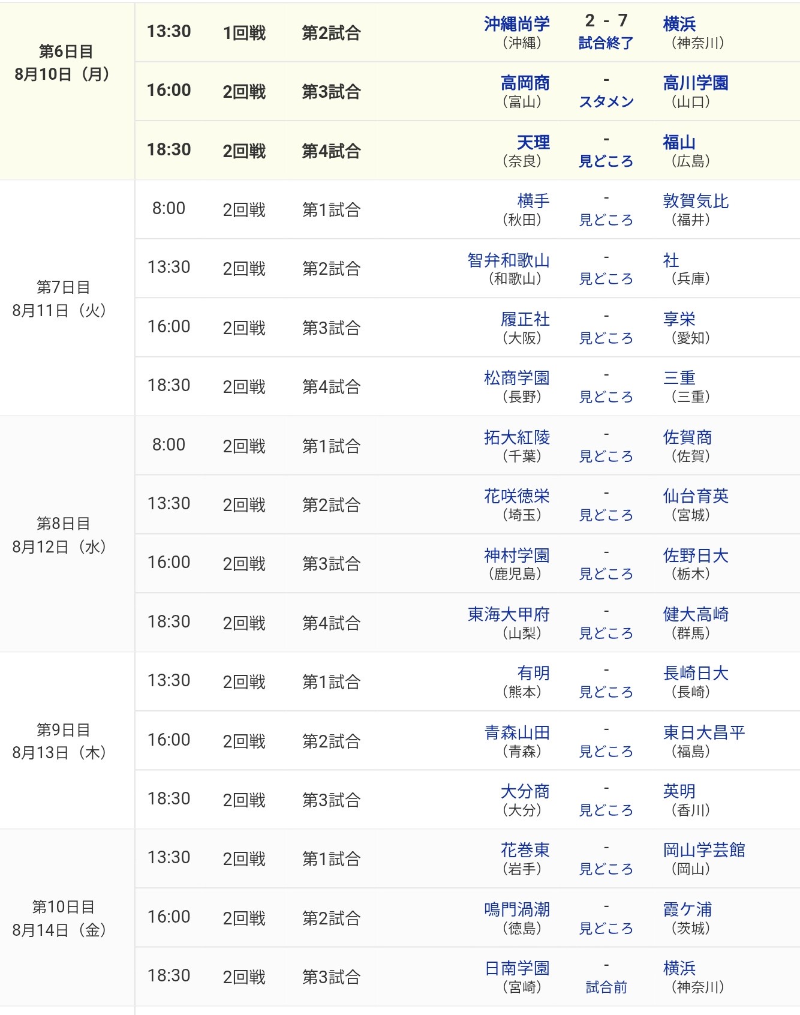Select the 第7日目 8月11日（火） date cell
Image resolution: width=800 pixels, height=1015 pixels.
[x=67, y=298]
